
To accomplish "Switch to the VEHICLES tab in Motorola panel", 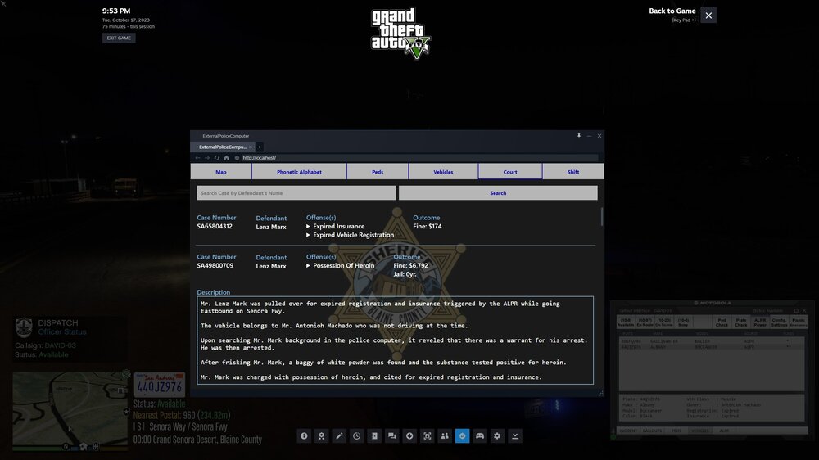I will (700, 431).
